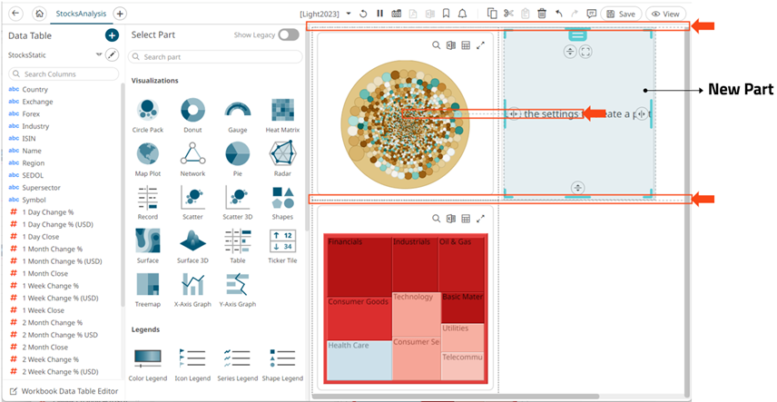The width and height of the screenshot is (777, 402).
Task: Select the Donut visualization
Action: [x=192, y=115]
